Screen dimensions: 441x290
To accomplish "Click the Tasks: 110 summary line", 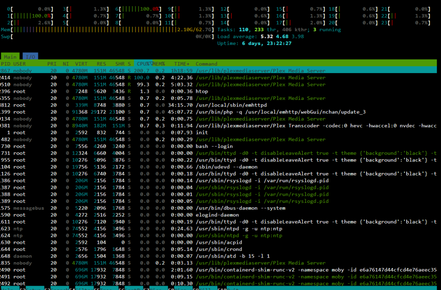I will (279, 29).
